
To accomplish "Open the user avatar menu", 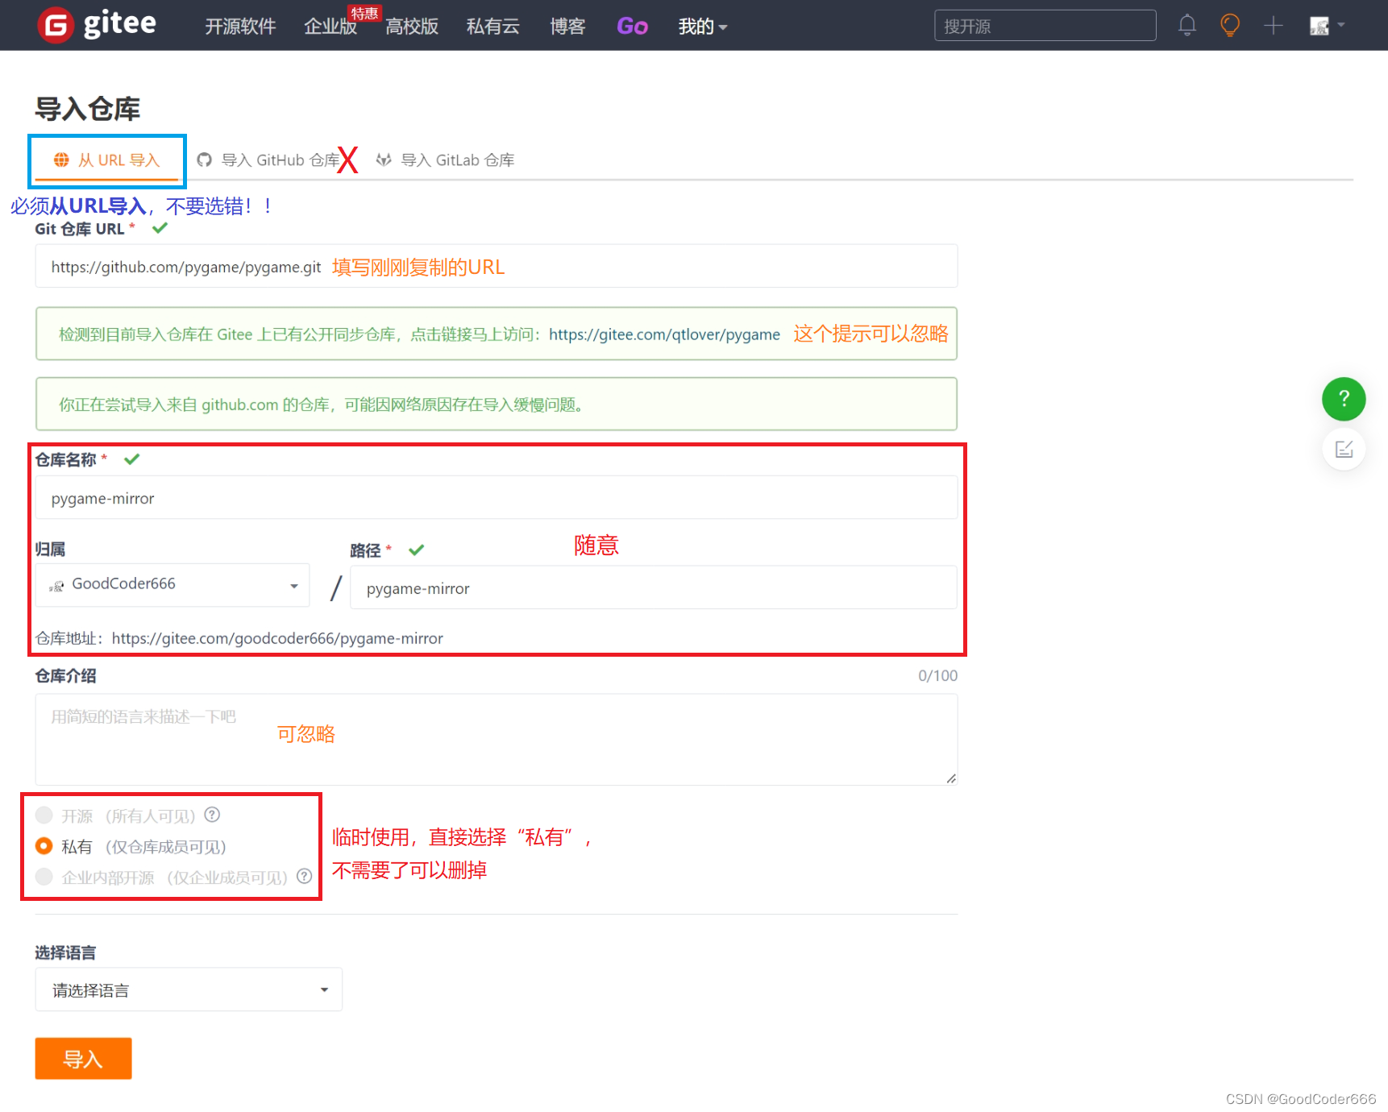I will (1327, 26).
